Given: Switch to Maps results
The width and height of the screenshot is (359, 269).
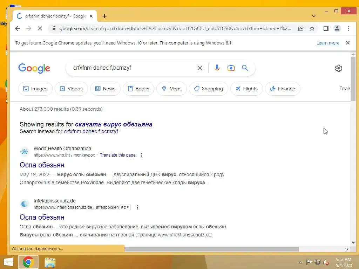Looking at the screenshot, I should (x=171, y=89).
